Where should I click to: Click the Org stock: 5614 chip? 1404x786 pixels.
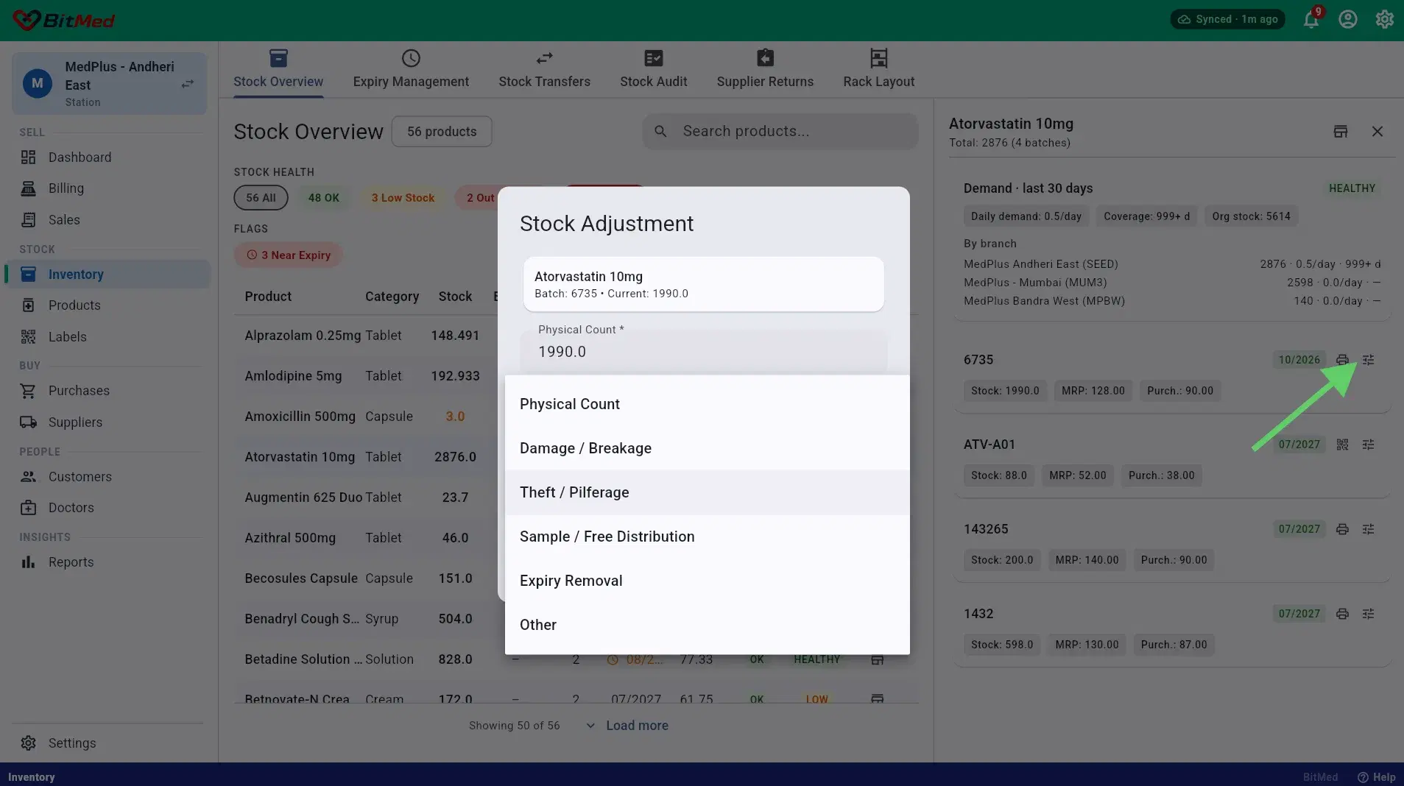coord(1251,216)
